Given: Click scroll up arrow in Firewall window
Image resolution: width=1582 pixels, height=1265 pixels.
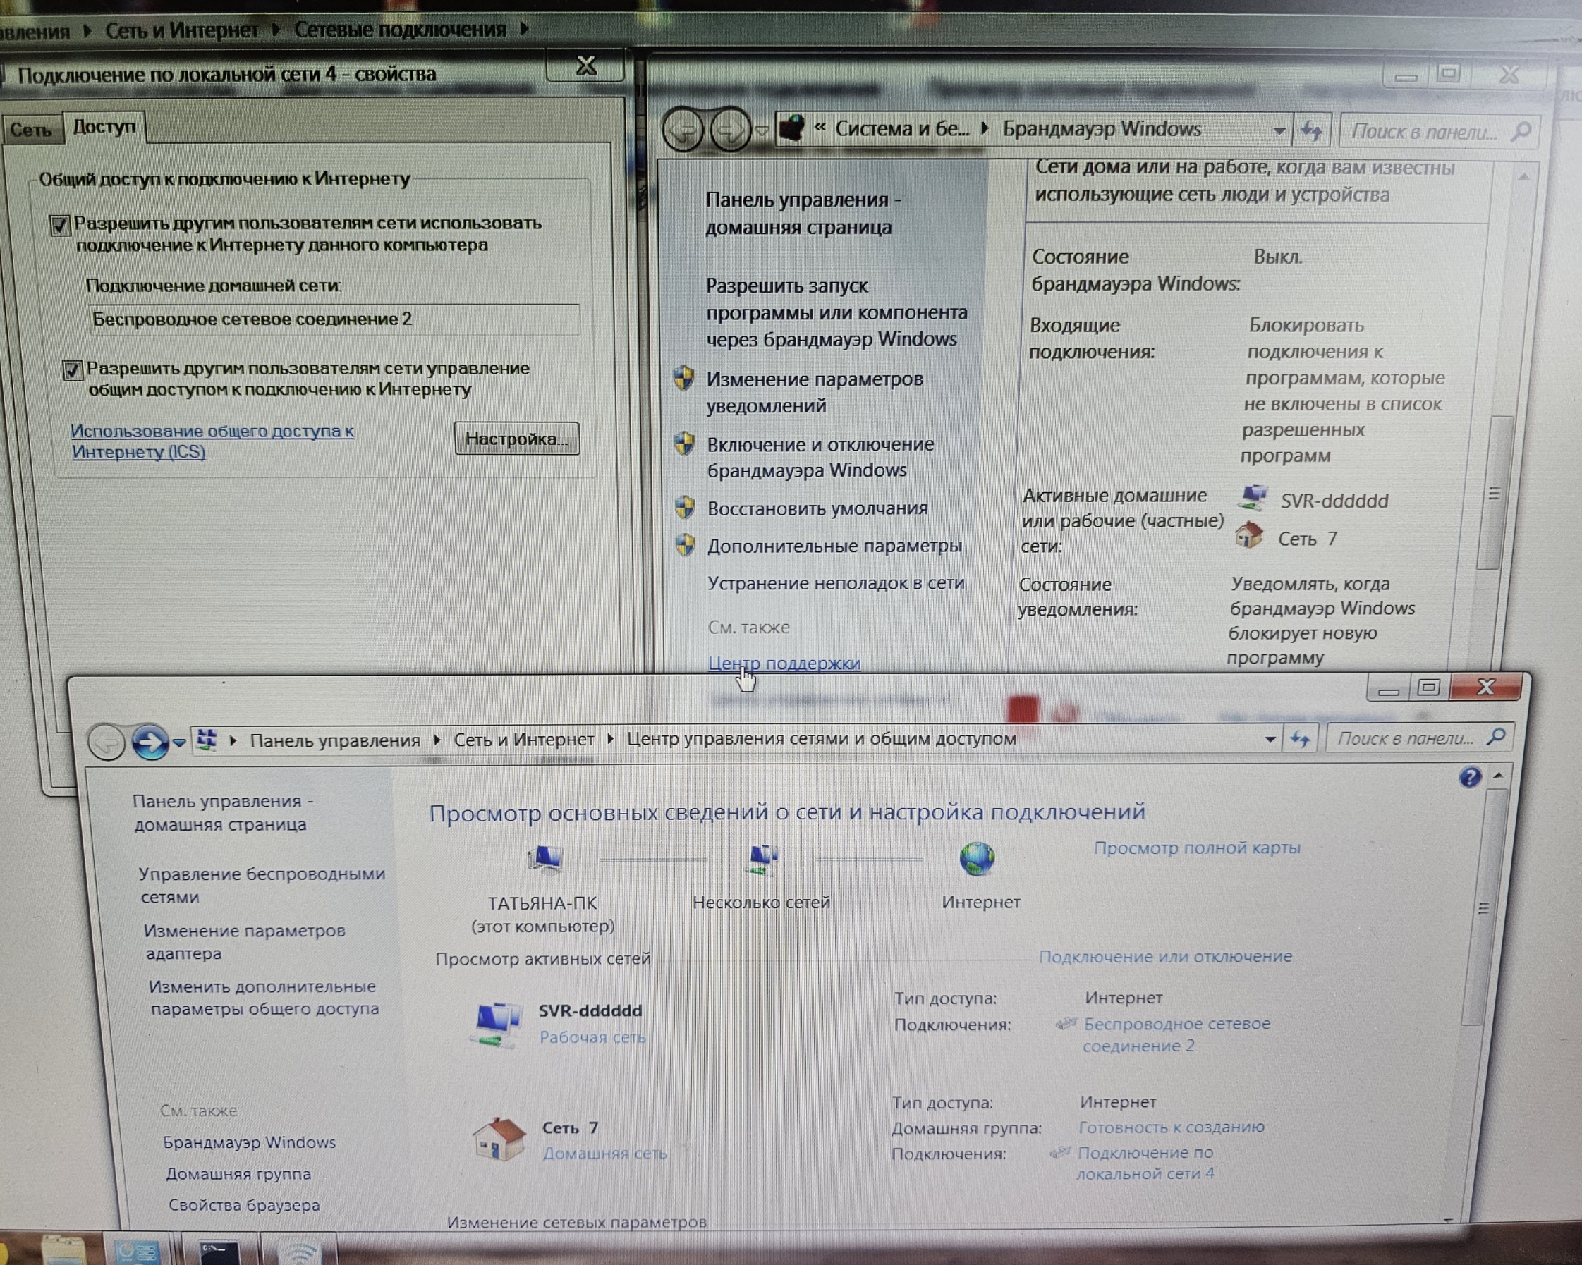Looking at the screenshot, I should pos(1525,177).
